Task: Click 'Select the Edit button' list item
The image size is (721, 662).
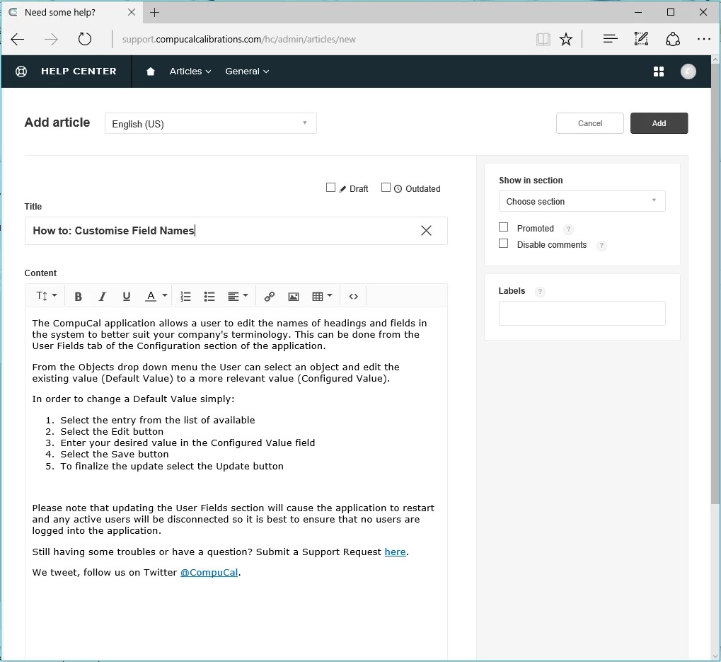Action: (x=112, y=431)
